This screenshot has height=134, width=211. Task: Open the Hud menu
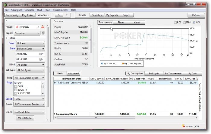click(x=39, y=10)
